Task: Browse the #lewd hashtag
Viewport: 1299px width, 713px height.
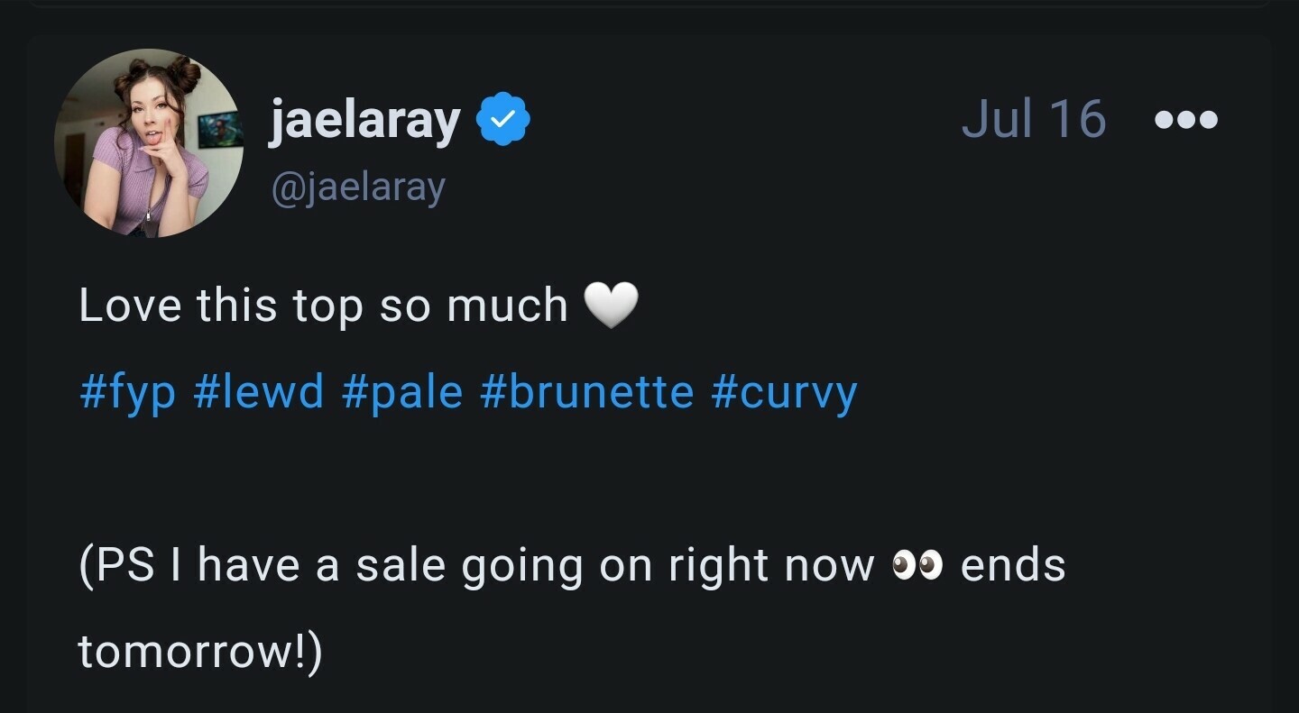Action: (259, 392)
